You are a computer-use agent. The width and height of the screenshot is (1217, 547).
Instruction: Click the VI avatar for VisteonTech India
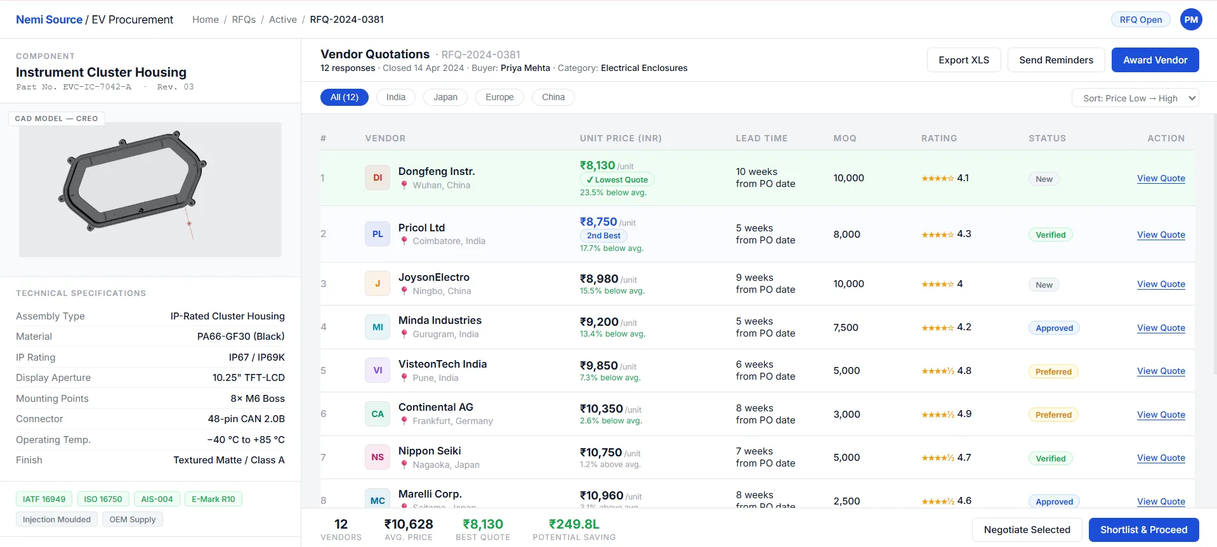coord(378,370)
